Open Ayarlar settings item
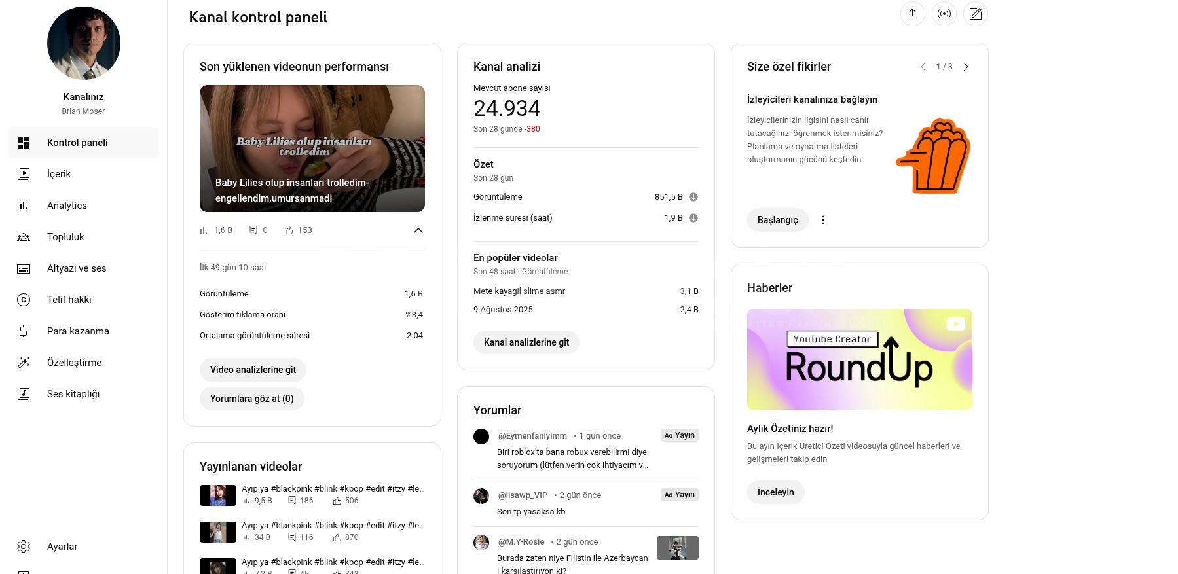 coord(83,547)
